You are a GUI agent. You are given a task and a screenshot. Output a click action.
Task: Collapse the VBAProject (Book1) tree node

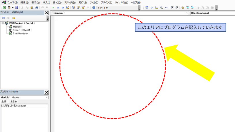tap(3, 23)
